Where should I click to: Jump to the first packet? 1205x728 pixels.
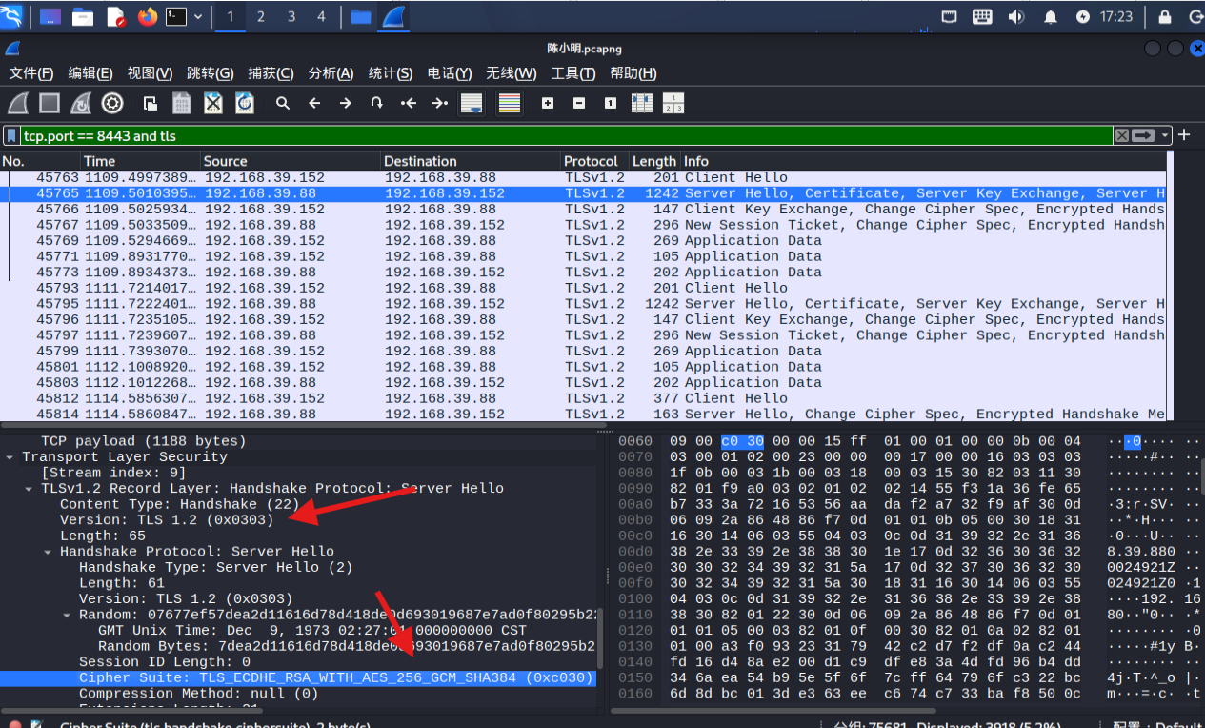click(409, 103)
